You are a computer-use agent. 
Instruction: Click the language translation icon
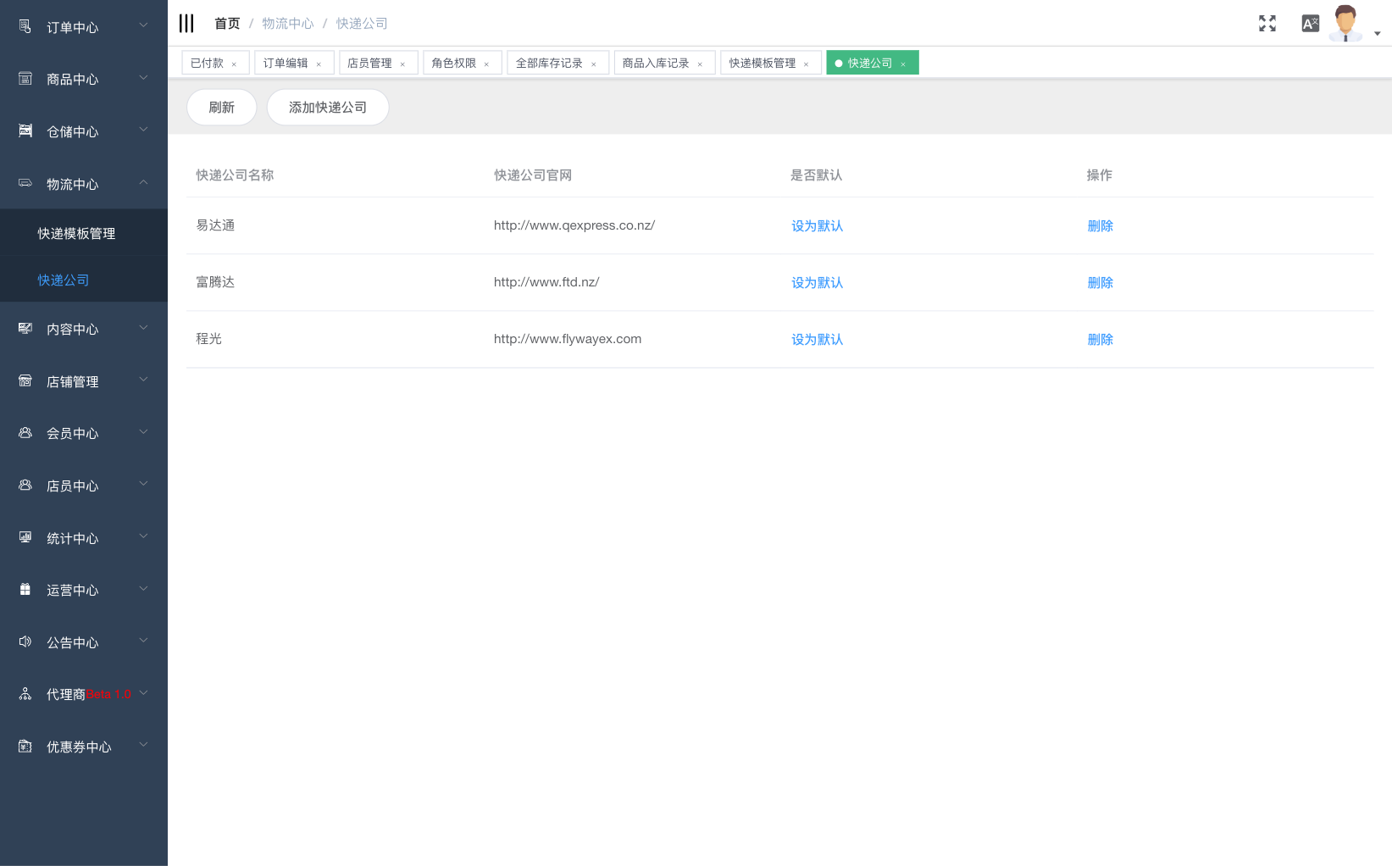point(1310,24)
